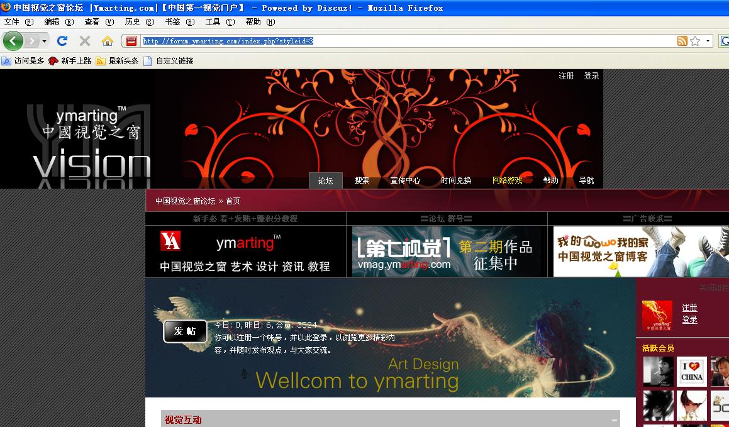Click the 关闭边栏 sidebar toggle link
Viewport: 729px width, 427px height.
coord(714,288)
